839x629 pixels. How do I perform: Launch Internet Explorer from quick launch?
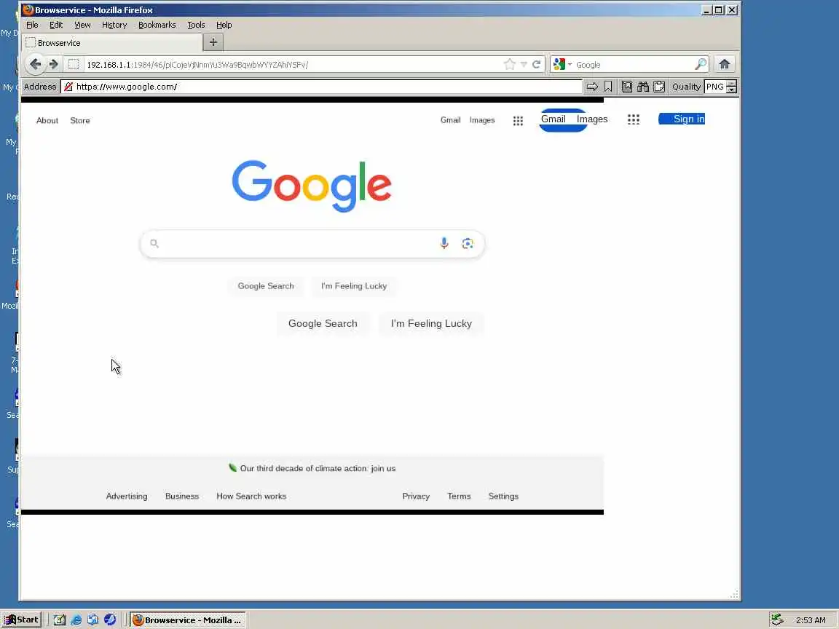click(76, 620)
